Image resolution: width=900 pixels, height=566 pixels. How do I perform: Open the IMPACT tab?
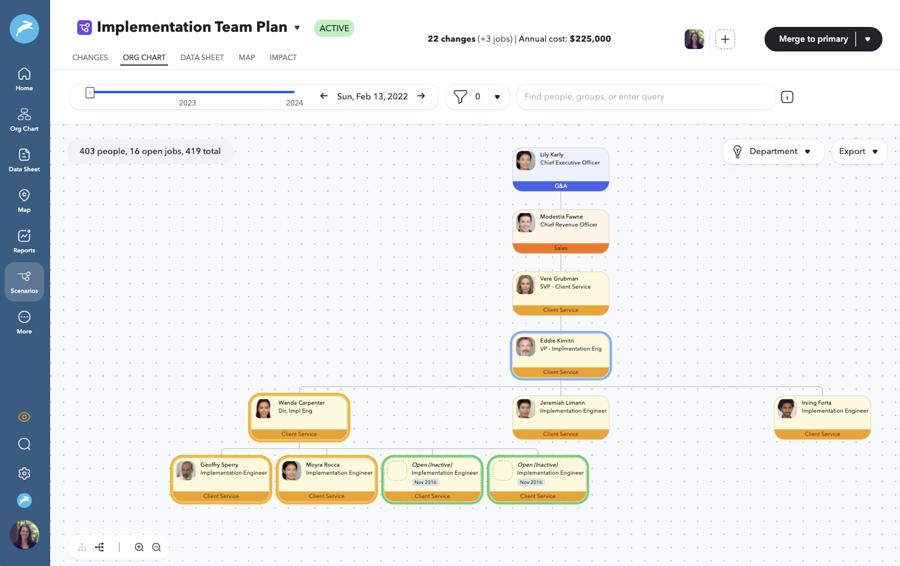283,57
